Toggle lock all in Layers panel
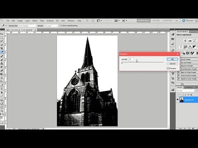This screenshot has height=148, width=198. tap(191, 95)
